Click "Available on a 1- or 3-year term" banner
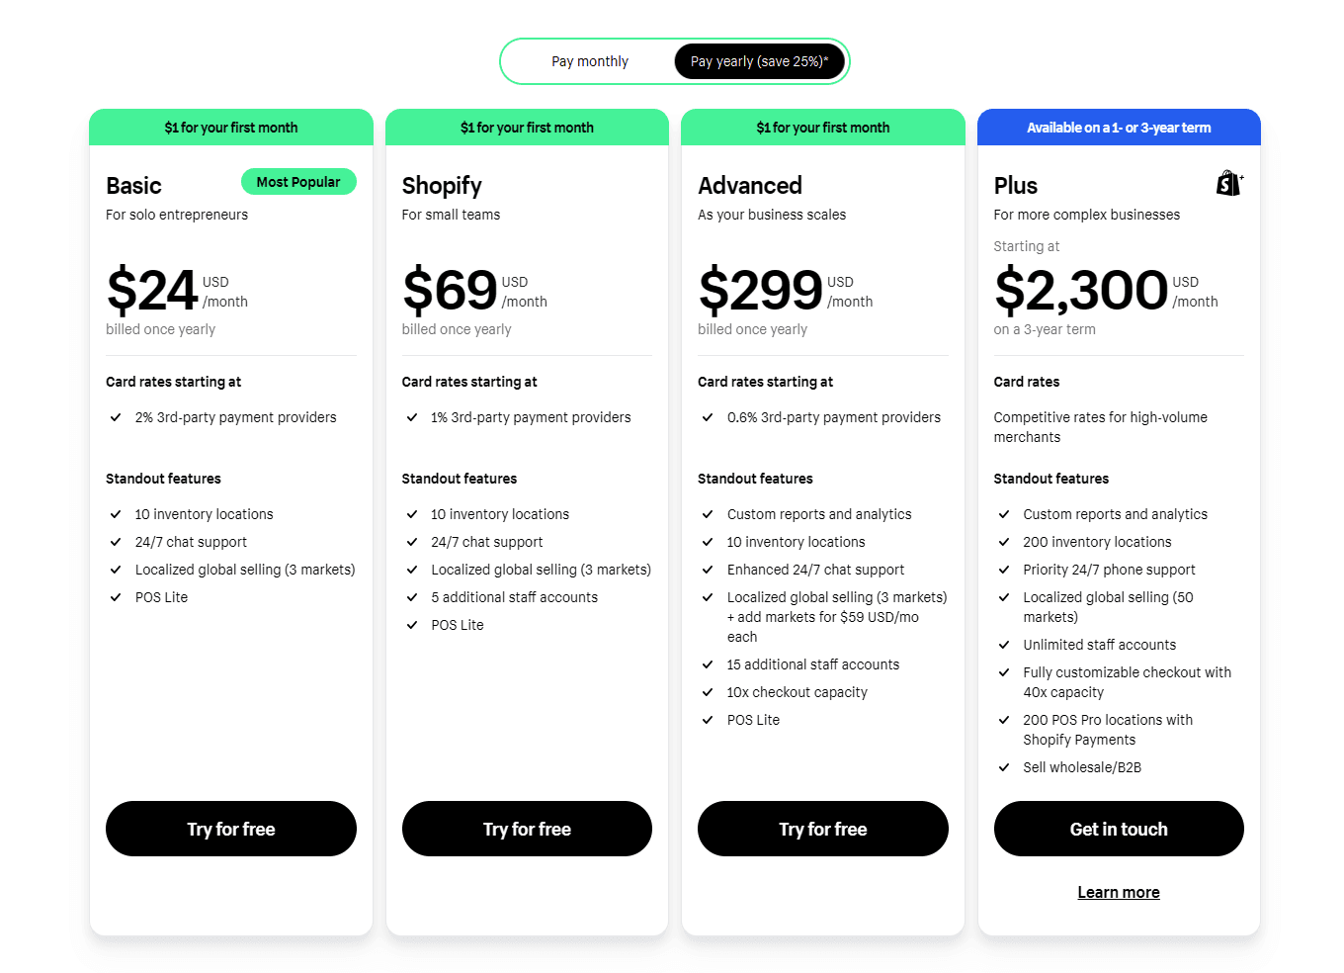The height and width of the screenshot is (973, 1344). [x=1118, y=127]
